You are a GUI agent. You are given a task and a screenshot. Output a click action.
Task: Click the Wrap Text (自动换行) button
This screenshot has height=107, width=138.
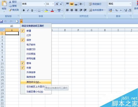(95, 4)
